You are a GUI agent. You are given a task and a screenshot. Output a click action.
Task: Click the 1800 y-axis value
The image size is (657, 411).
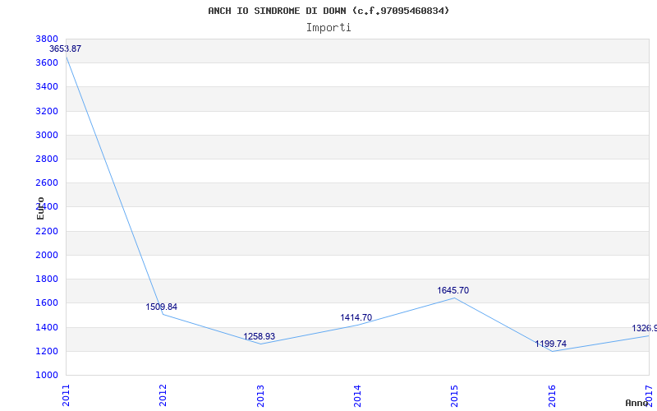[x=47, y=279]
